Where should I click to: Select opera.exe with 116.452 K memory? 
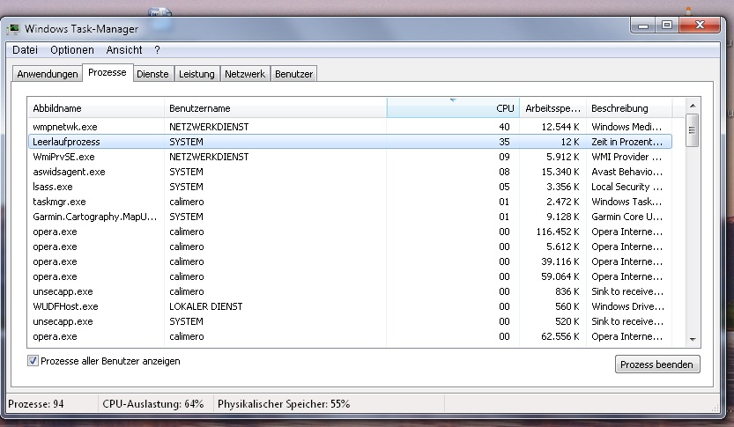[x=350, y=232]
